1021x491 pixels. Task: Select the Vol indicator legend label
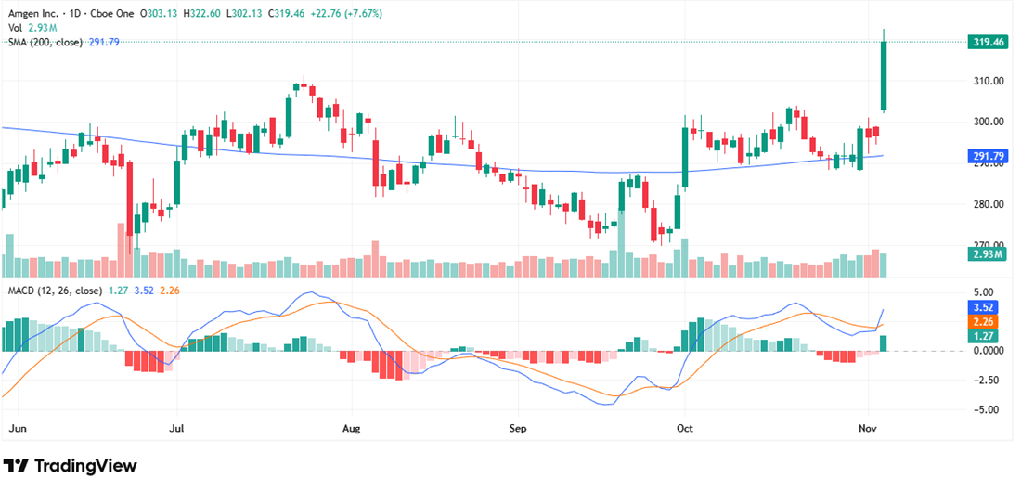pos(15,28)
